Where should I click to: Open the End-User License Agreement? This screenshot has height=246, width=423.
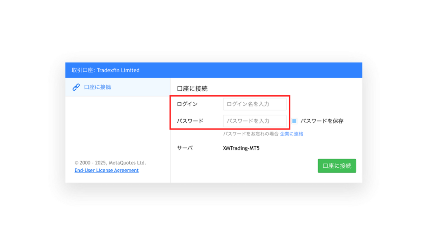pyautogui.click(x=107, y=170)
